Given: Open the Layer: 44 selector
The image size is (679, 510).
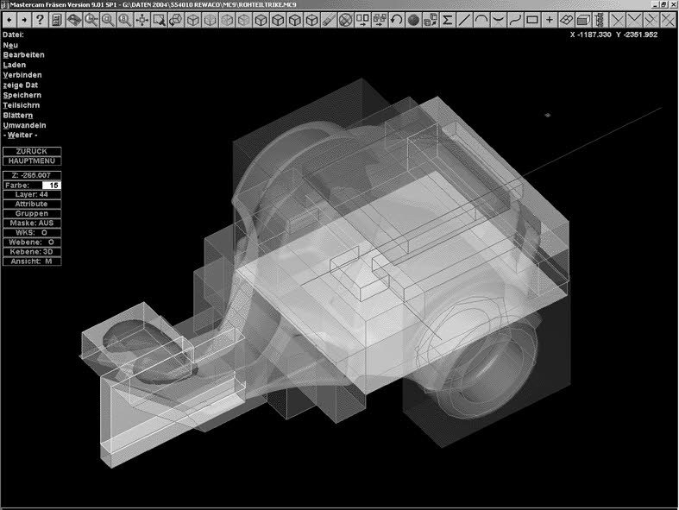Looking at the screenshot, I should coord(32,194).
